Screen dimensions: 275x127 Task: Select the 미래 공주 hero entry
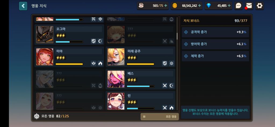(x=140, y=57)
